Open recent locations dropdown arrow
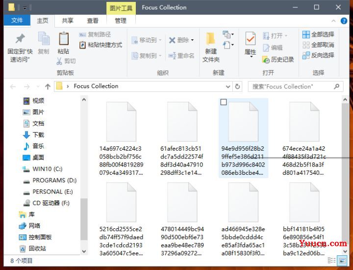The height and width of the screenshot is (270, 353). [x=38, y=86]
